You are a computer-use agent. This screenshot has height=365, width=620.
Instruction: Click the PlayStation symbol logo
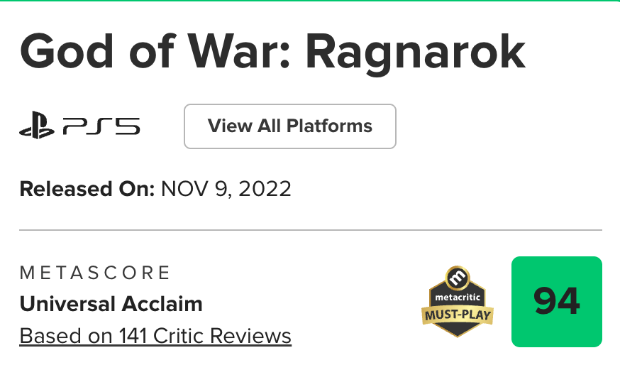click(x=37, y=127)
